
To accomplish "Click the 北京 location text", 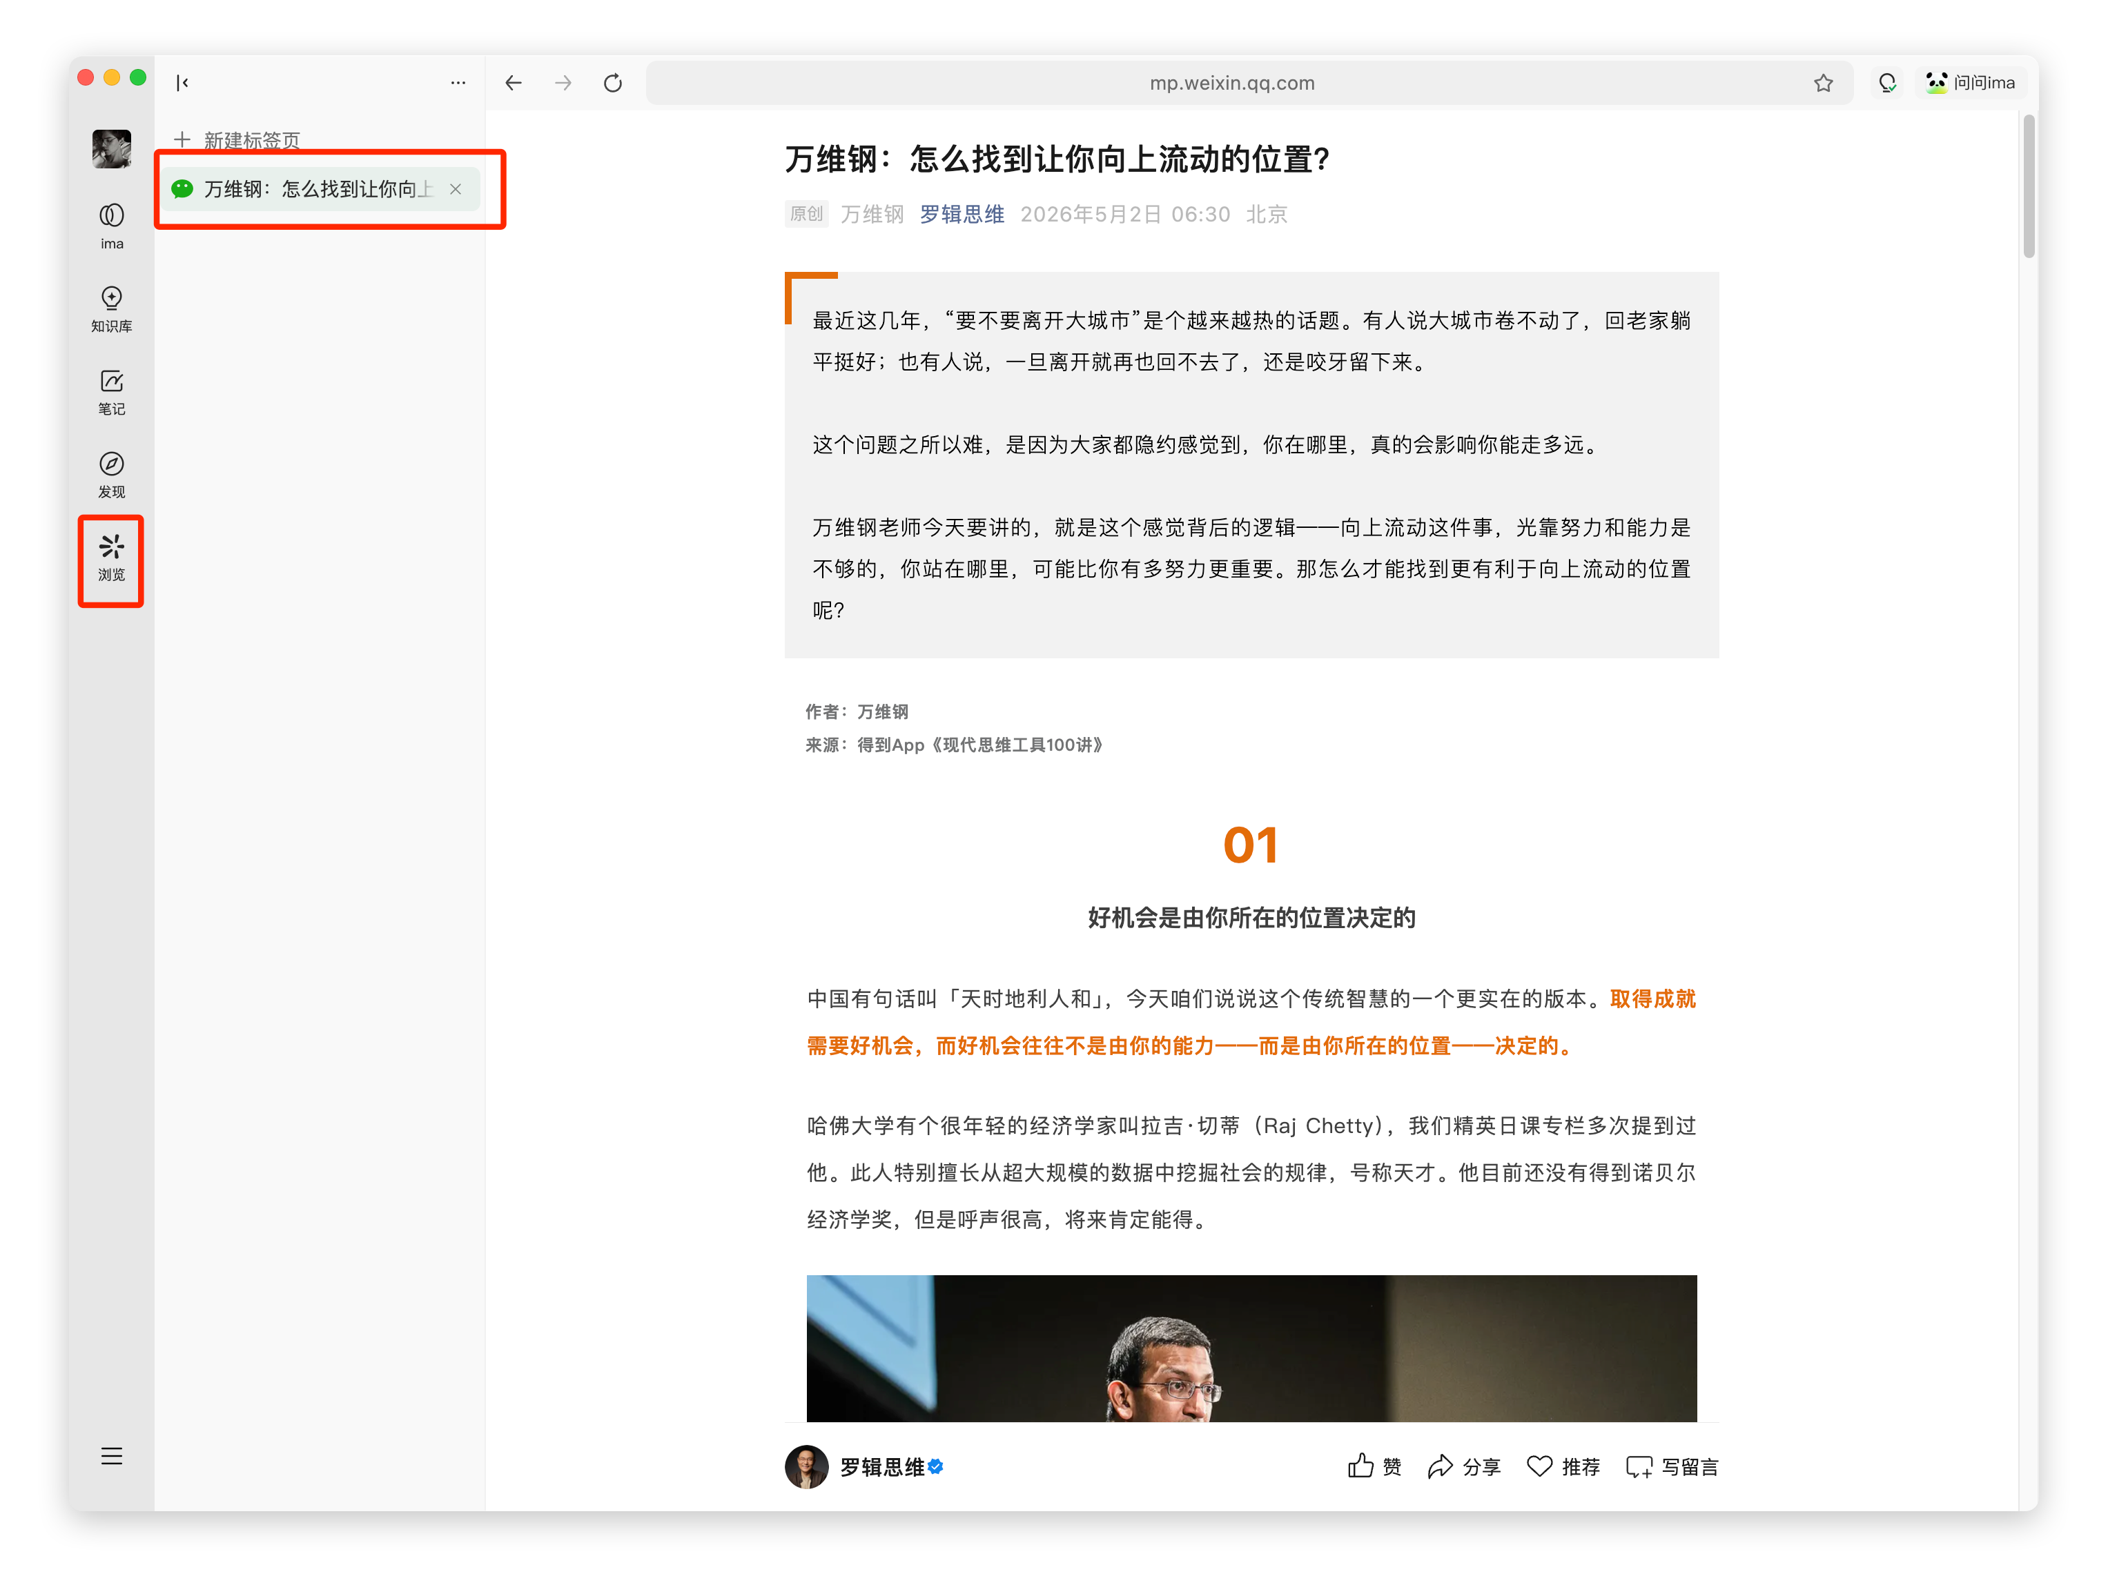I will (1267, 215).
